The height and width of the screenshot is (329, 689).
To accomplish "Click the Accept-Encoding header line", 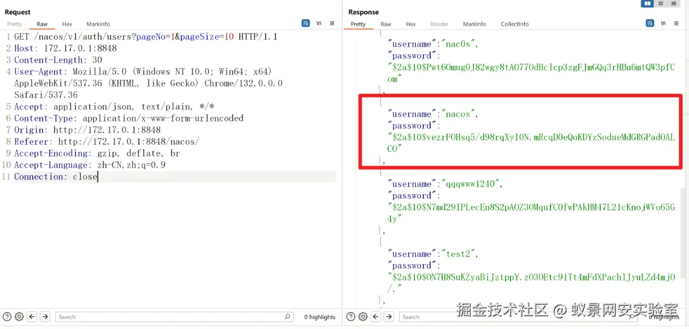I will (x=97, y=153).
